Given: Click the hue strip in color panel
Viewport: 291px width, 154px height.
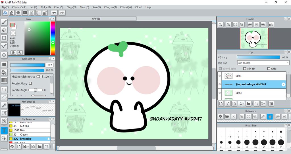Looking at the screenshot, I should coord(53,38).
